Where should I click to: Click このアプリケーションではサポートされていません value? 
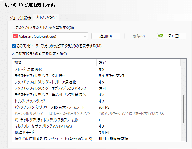(131, 114)
